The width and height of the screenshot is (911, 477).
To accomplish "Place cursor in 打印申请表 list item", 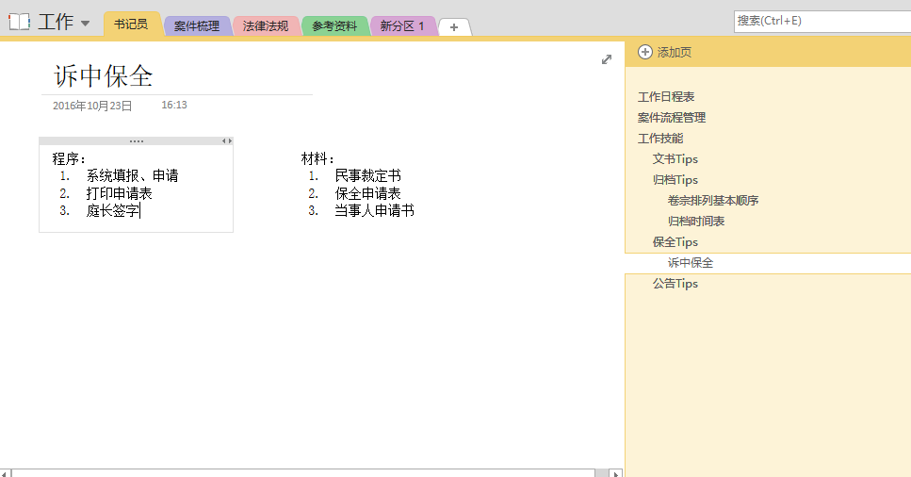I will (119, 193).
